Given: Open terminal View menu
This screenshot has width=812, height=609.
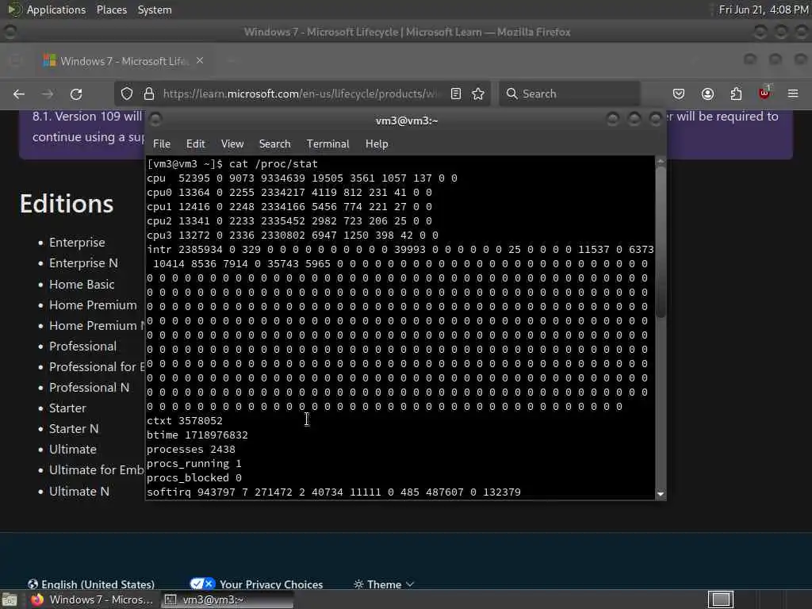Looking at the screenshot, I should [232, 144].
